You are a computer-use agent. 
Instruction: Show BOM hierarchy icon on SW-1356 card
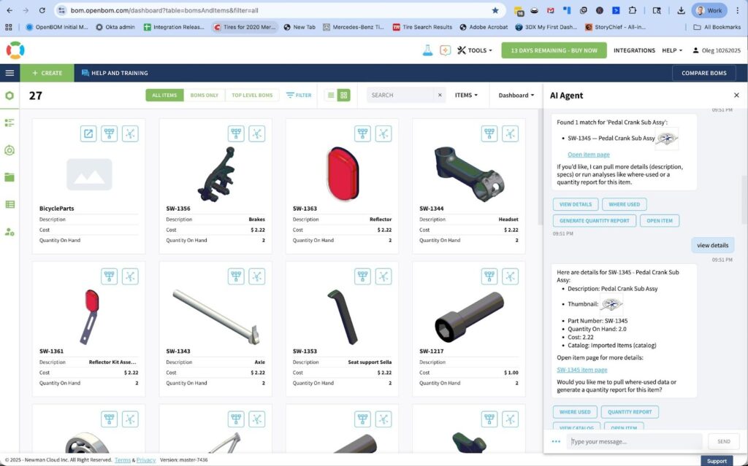235,133
